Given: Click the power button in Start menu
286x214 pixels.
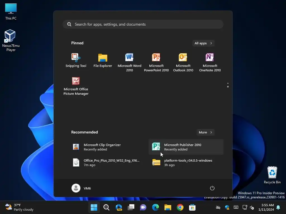Looking at the screenshot, I should pos(212,188).
